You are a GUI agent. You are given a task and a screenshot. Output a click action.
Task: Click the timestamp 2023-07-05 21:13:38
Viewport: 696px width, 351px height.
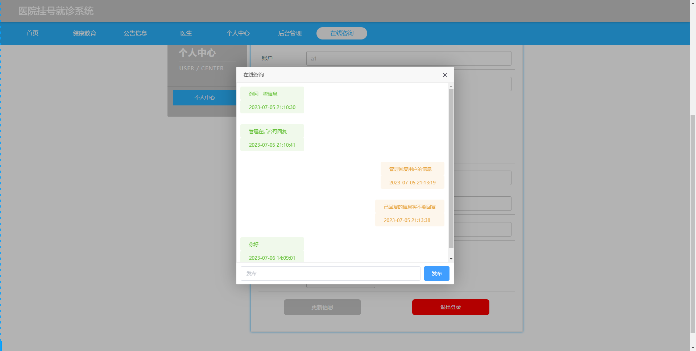pyautogui.click(x=407, y=220)
